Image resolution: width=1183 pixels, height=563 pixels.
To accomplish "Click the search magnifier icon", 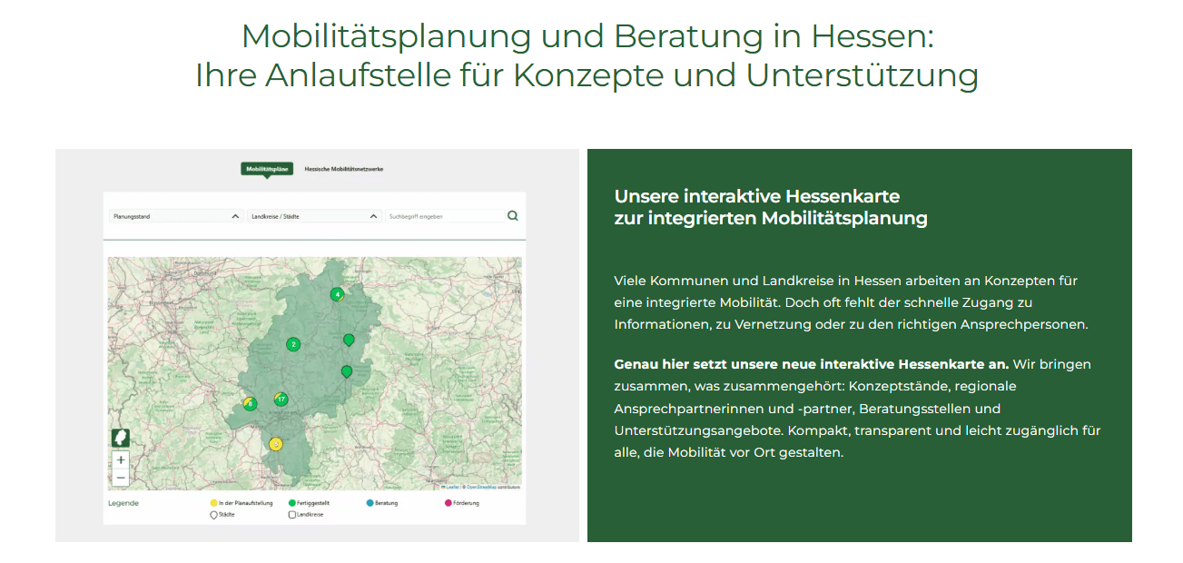I will coord(513,216).
